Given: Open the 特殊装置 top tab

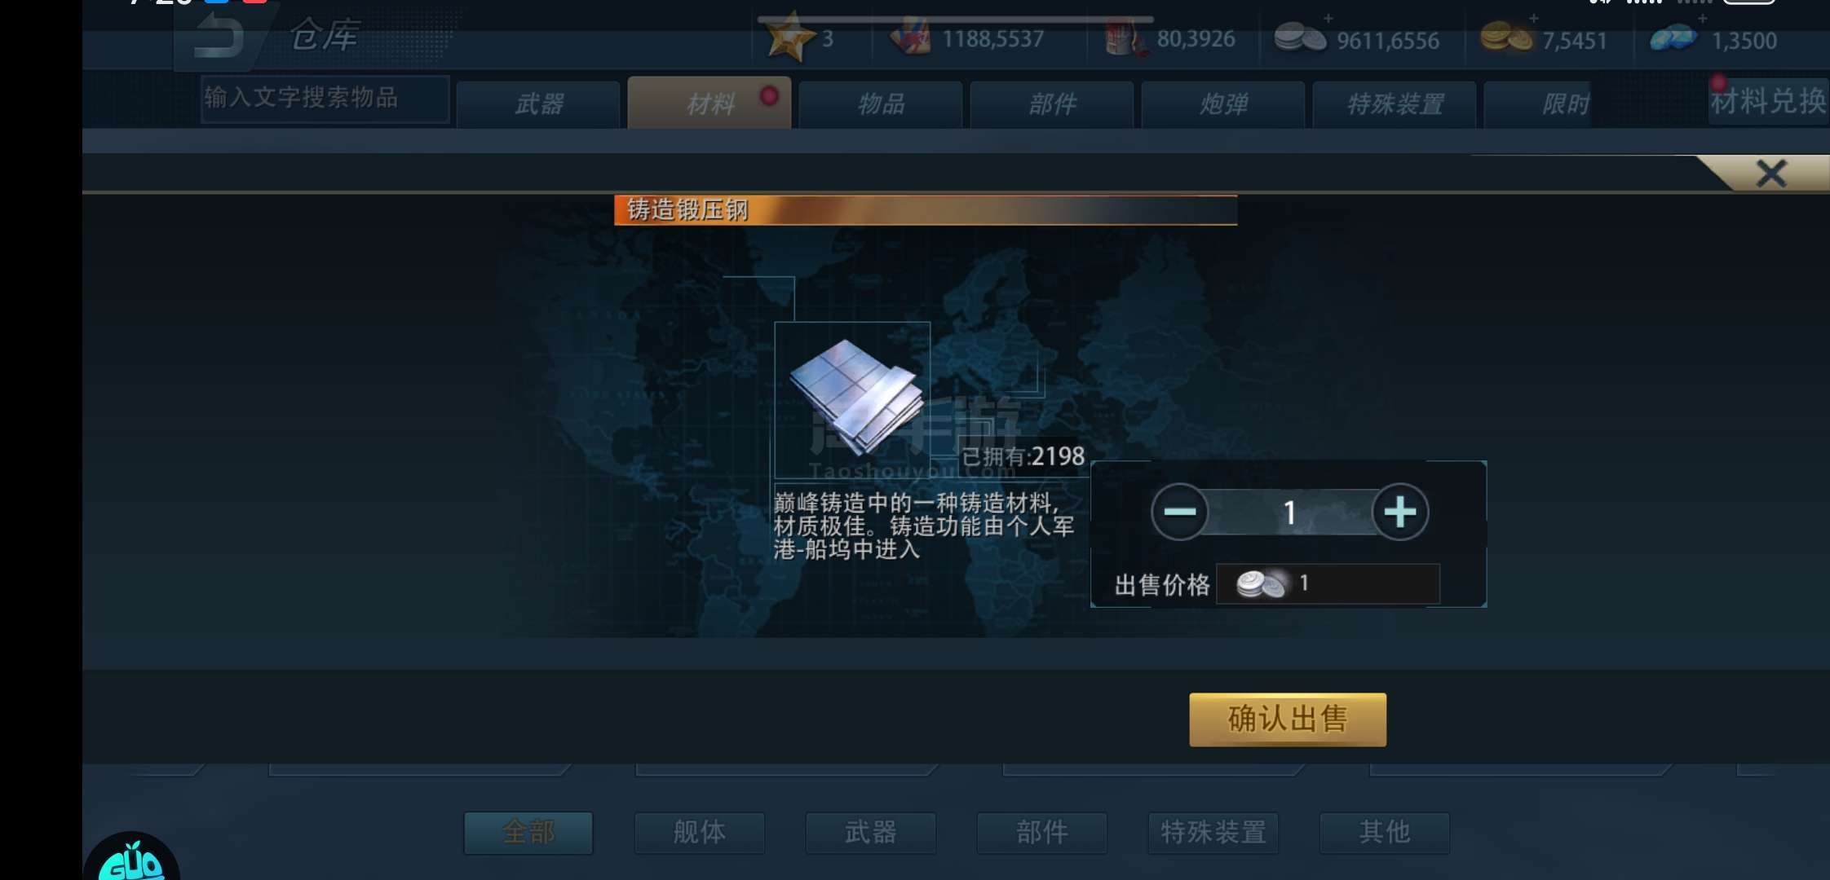Looking at the screenshot, I should pyautogui.click(x=1395, y=104).
